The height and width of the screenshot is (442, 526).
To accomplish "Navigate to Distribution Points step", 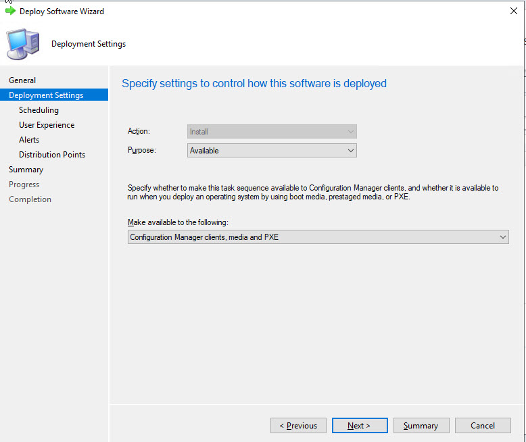I will [x=52, y=155].
